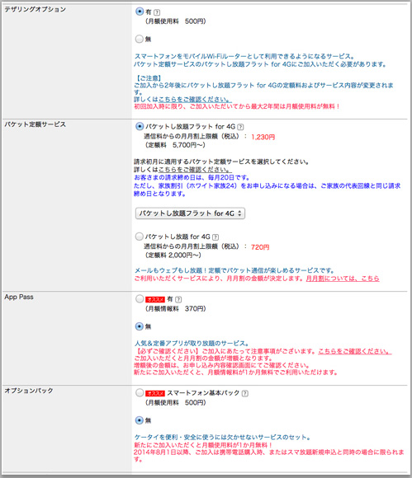The width and height of the screenshot is (412, 478).
Task: Select オプションパック 無 radio button
Action: coord(140,420)
